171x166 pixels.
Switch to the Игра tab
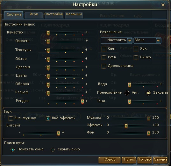coord(34,15)
